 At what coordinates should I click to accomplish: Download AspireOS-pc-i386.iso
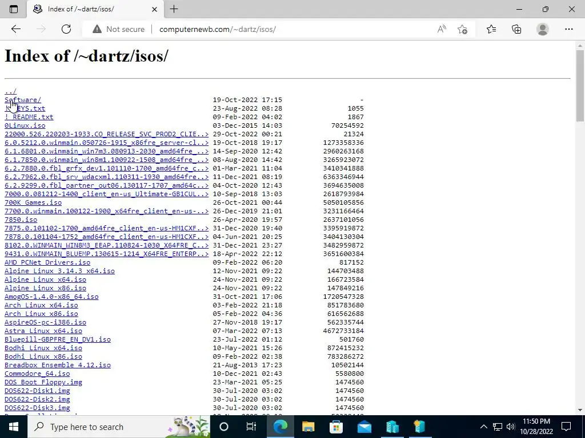pos(45,323)
